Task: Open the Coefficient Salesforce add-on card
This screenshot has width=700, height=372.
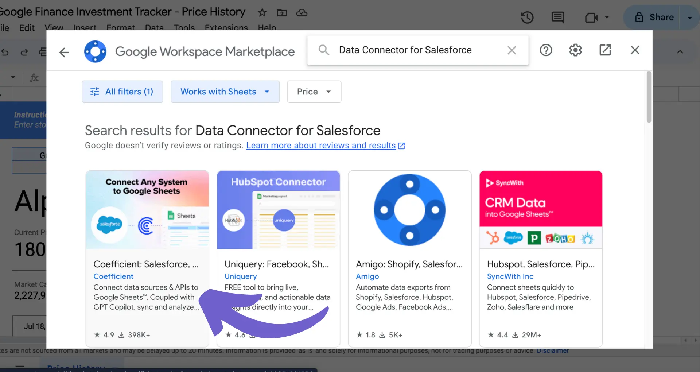Action: [147, 258]
